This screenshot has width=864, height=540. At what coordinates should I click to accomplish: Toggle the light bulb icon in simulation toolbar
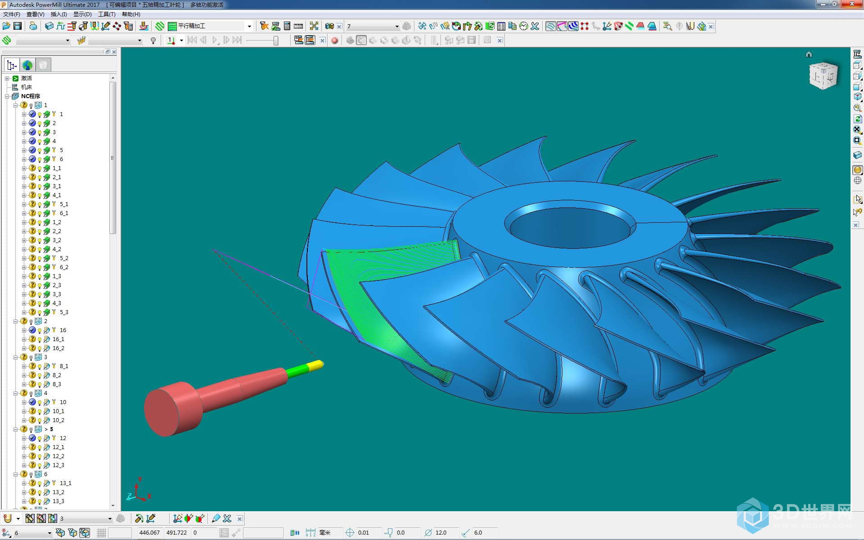coord(153,40)
